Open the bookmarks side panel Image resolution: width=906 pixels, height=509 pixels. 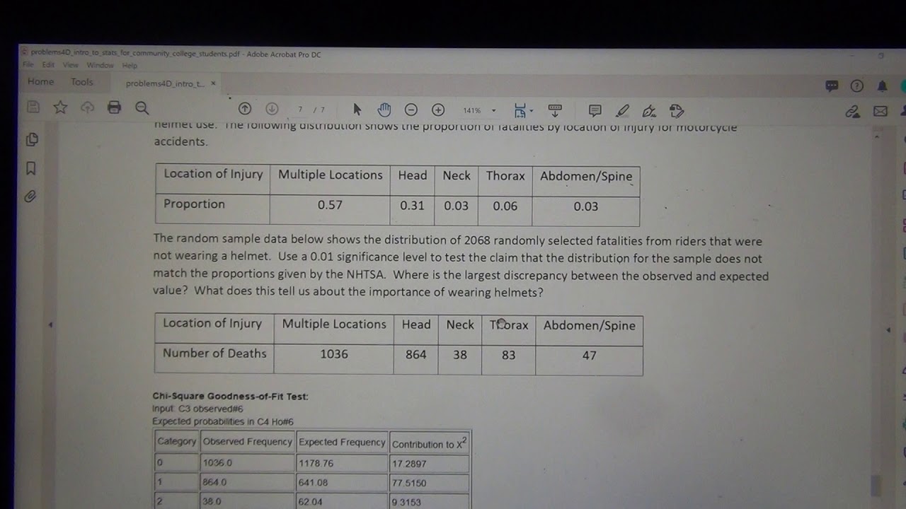30,169
